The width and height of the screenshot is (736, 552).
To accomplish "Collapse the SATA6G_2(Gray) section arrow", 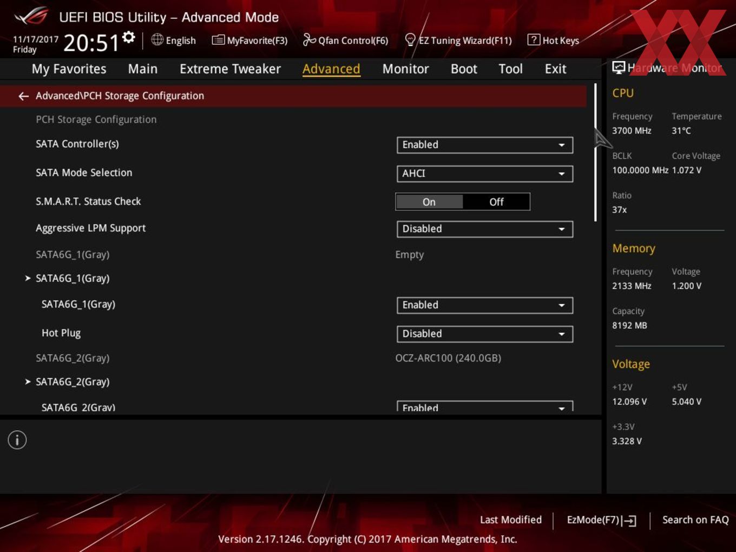I will click(28, 382).
